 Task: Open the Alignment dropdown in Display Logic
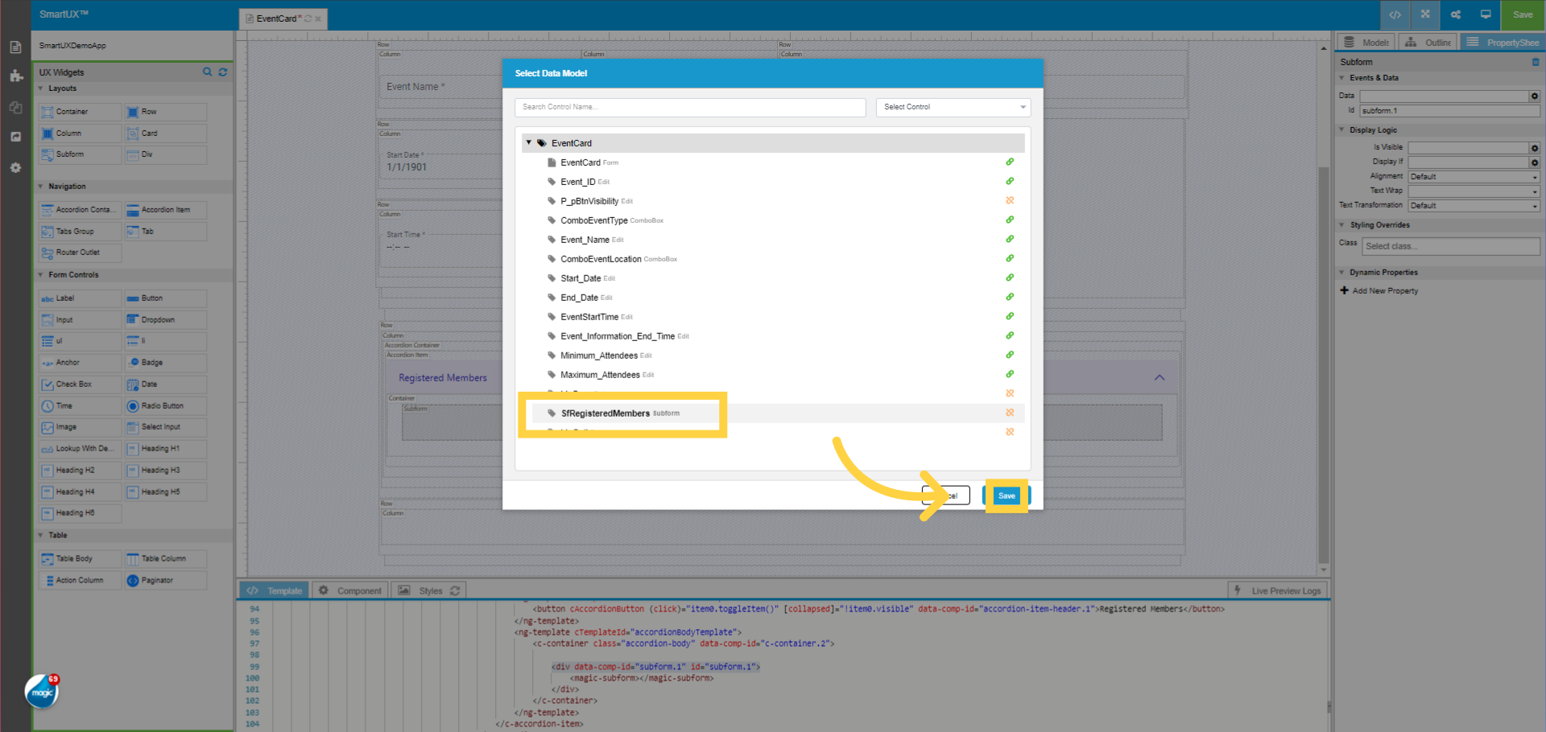pyautogui.click(x=1474, y=176)
